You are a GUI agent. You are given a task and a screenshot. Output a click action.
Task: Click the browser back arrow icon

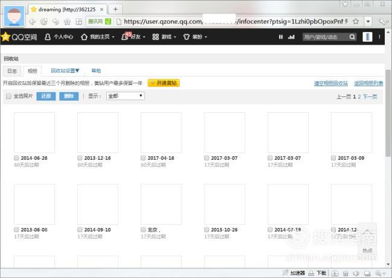pyautogui.click(x=33, y=22)
